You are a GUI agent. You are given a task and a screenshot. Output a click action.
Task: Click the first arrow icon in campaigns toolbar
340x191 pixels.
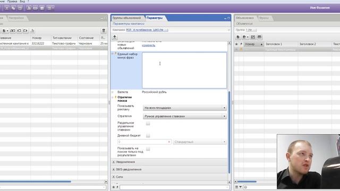click(x=13, y=31)
